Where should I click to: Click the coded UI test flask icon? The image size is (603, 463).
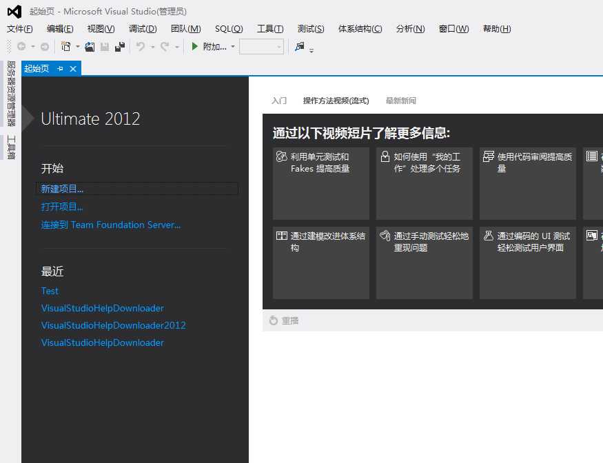489,236
